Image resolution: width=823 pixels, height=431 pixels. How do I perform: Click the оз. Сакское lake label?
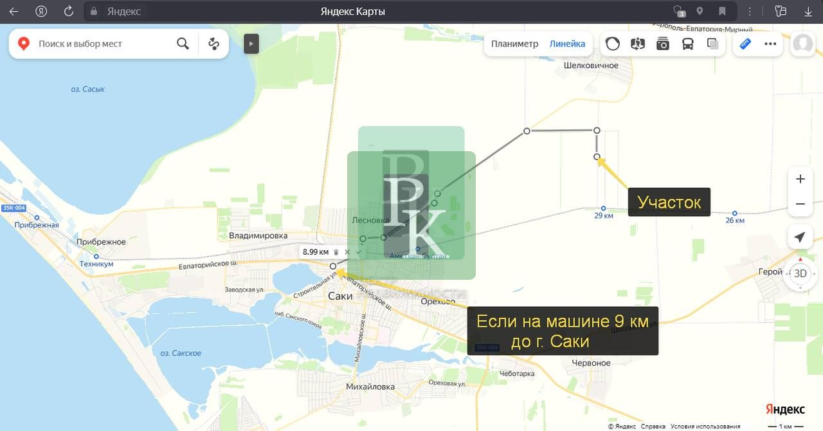[181, 353]
